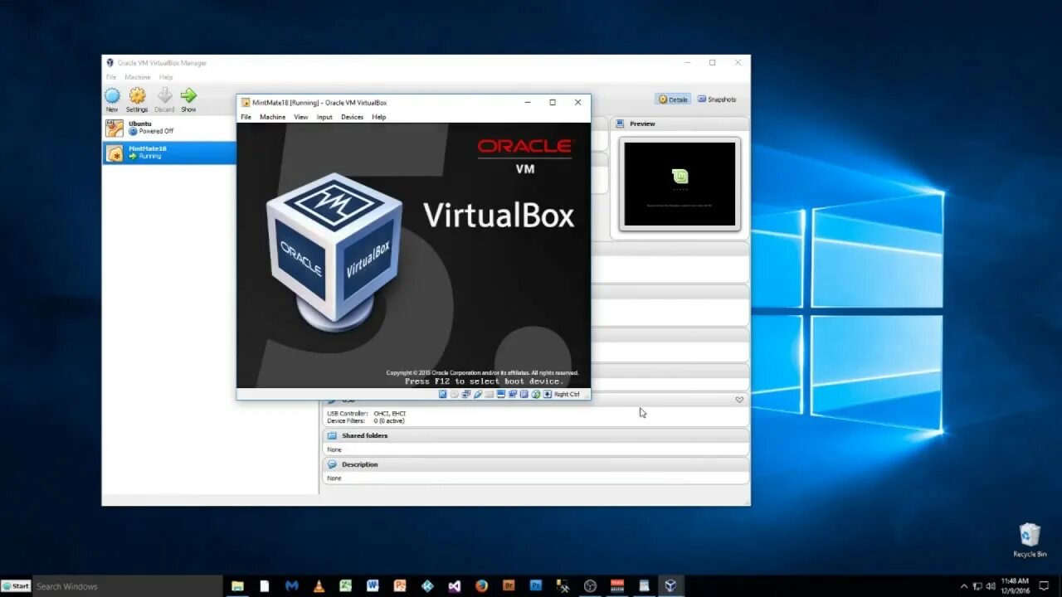Open Visual Studio from the taskbar

tap(455, 585)
